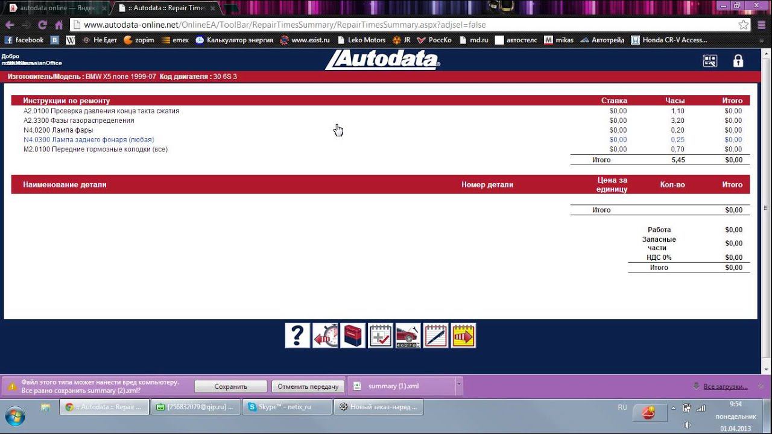Open the JR bookmark
Viewport: 772px width, 434px height.
pos(402,40)
